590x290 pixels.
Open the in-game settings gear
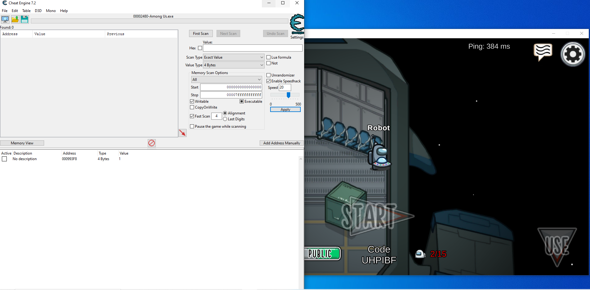572,54
